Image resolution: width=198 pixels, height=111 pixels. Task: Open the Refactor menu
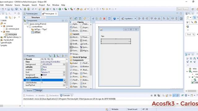click(9, 5)
